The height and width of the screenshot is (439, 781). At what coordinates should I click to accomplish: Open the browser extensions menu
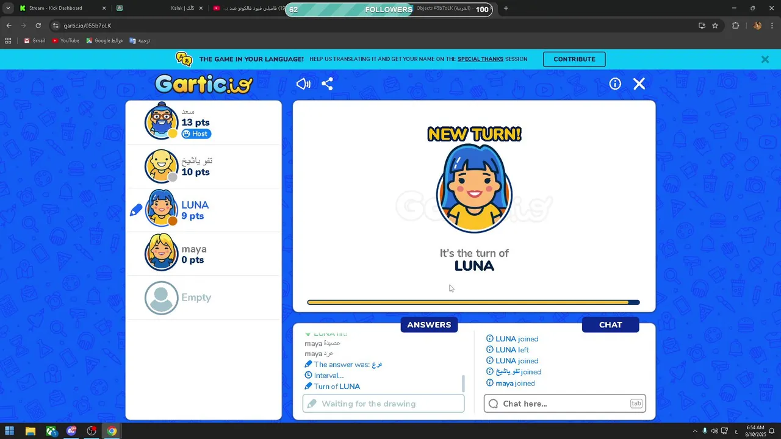pos(735,26)
